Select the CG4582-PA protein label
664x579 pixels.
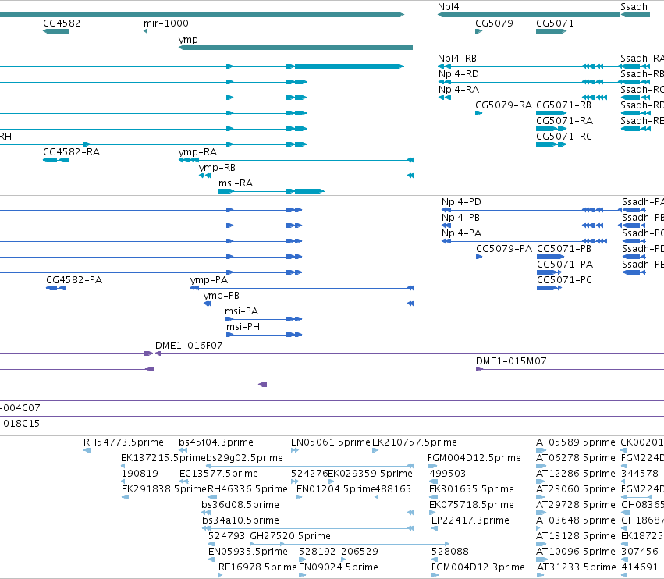[74, 280]
